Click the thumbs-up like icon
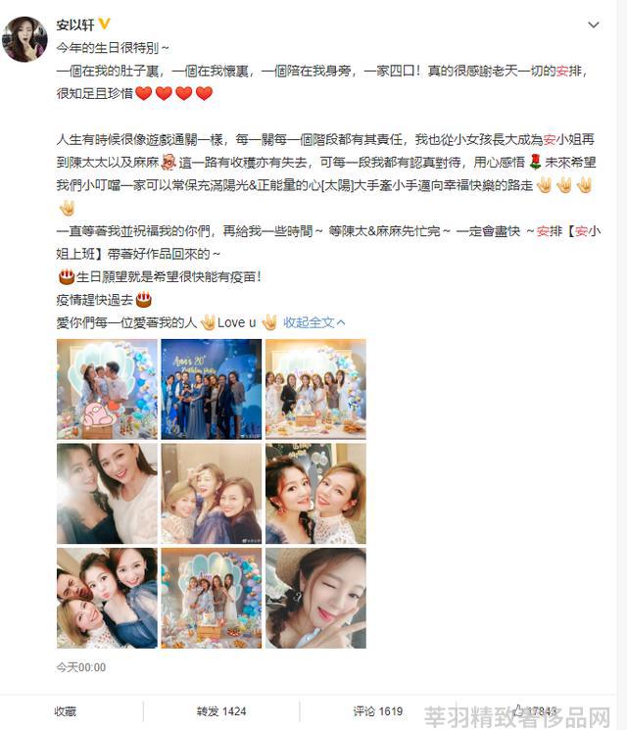Viewport: 627px width, 730px height. point(517,710)
